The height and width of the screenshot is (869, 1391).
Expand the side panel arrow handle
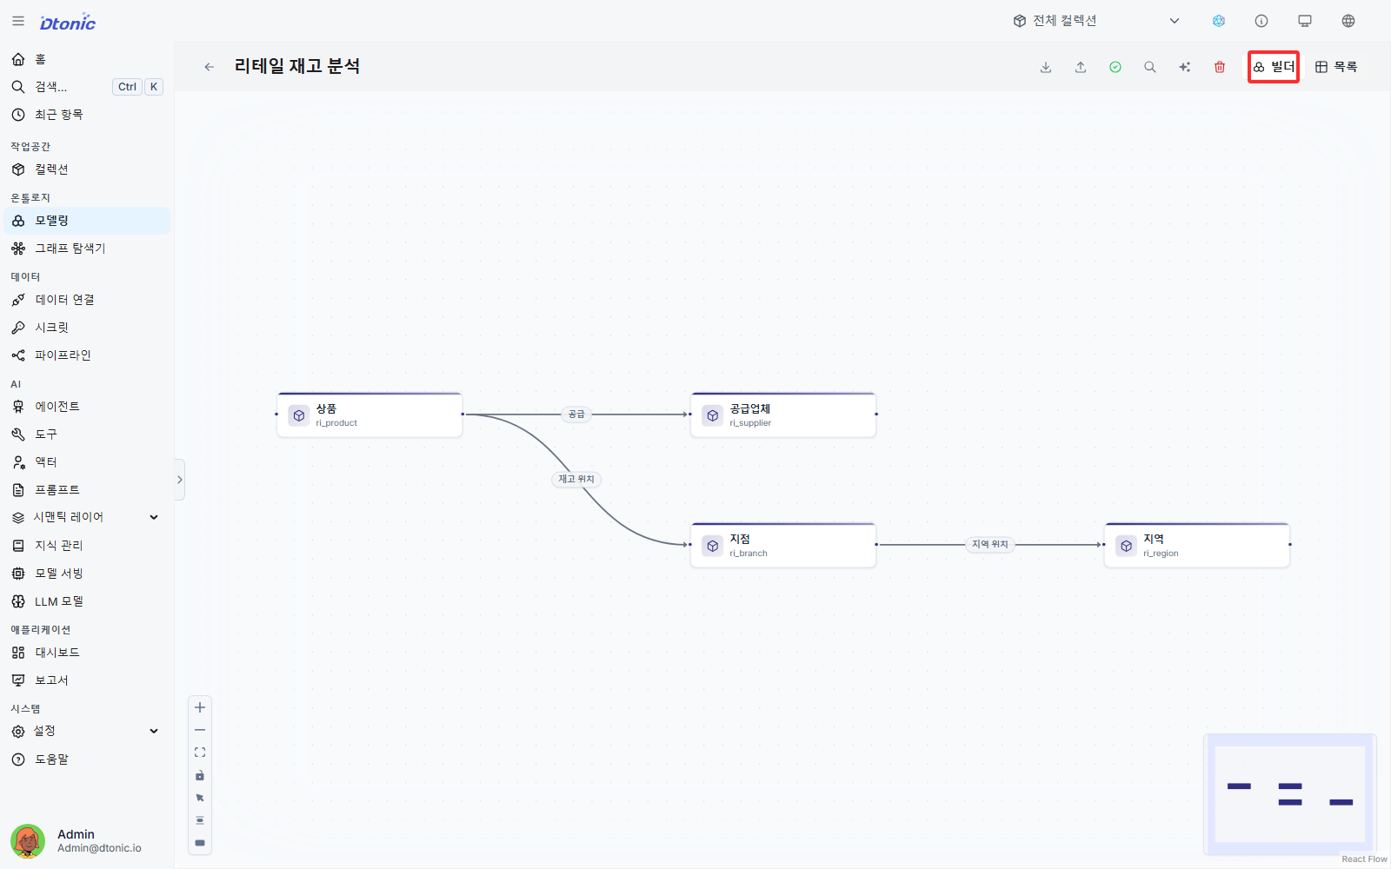pyautogui.click(x=180, y=480)
